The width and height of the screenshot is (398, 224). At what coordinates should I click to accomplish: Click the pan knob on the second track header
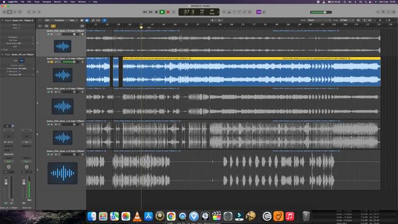83,62
